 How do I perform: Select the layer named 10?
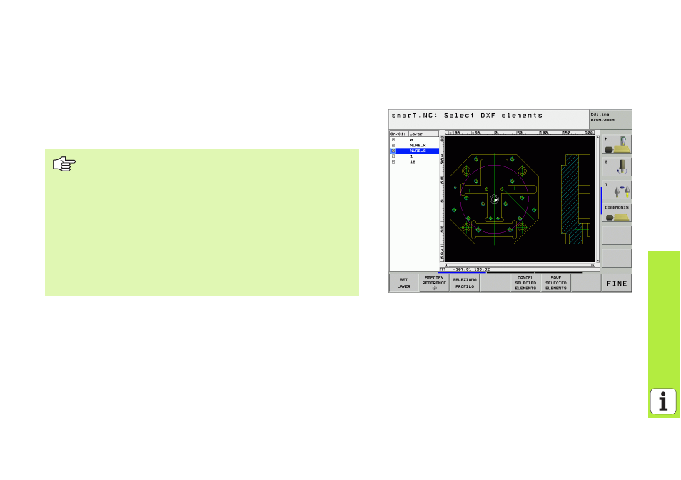(414, 161)
